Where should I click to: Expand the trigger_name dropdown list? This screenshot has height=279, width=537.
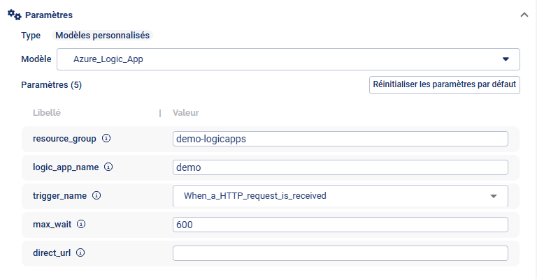click(340, 196)
